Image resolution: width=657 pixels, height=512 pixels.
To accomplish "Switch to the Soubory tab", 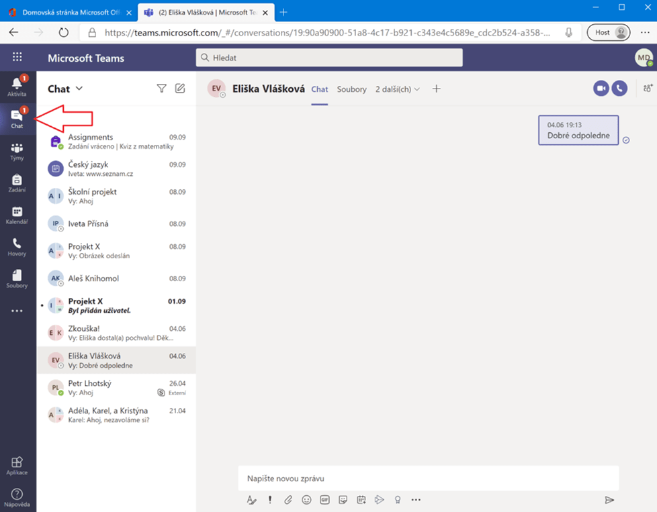I will pyautogui.click(x=351, y=89).
